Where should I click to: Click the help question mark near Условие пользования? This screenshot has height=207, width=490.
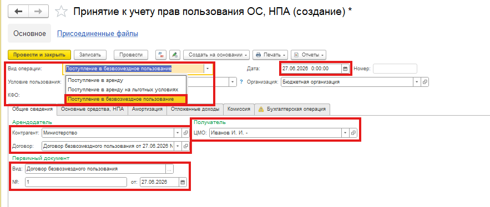(241, 82)
